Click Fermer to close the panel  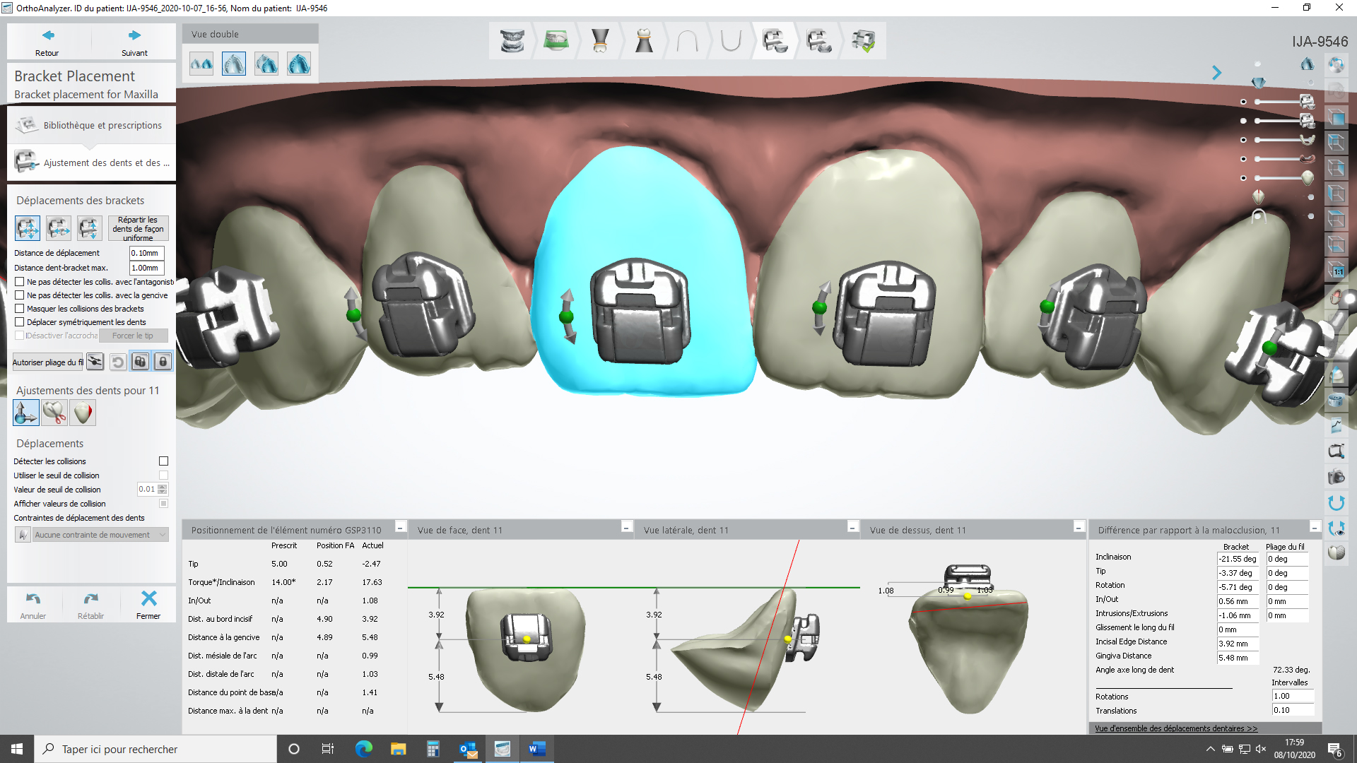148,605
